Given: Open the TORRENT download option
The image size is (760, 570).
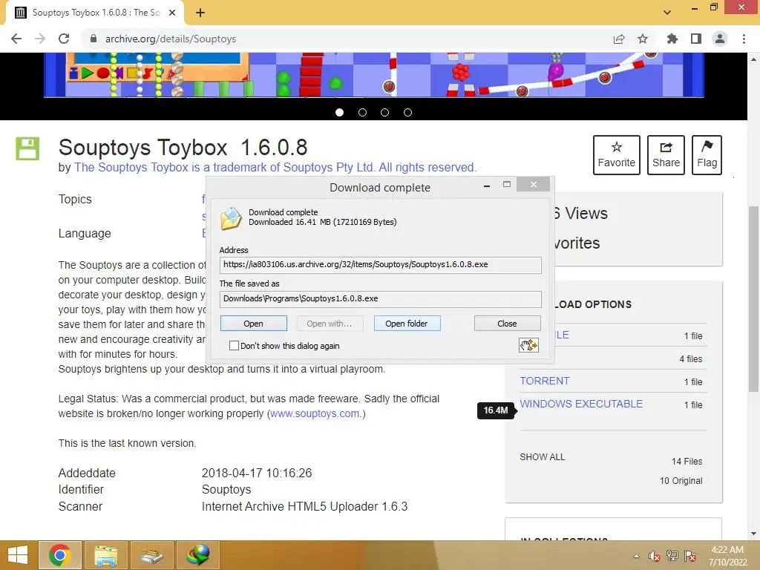Looking at the screenshot, I should pyautogui.click(x=544, y=381).
